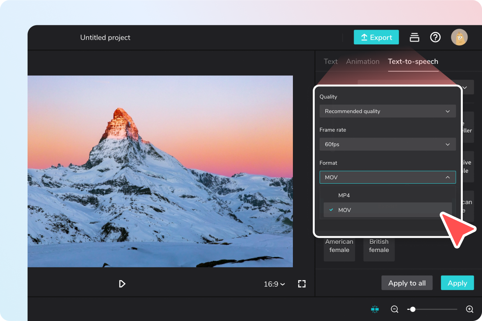Choose MP4 from format list
The width and height of the screenshot is (482, 321).
[387, 195]
